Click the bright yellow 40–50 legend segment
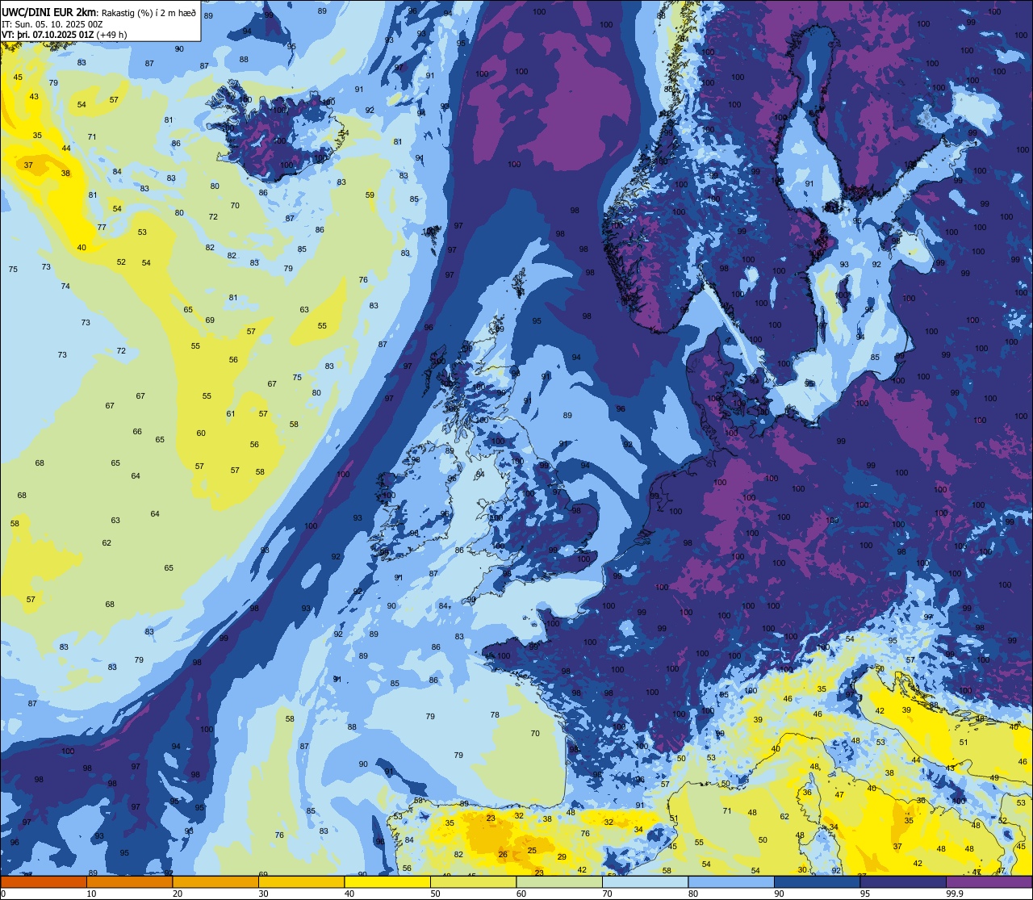 [387, 881]
